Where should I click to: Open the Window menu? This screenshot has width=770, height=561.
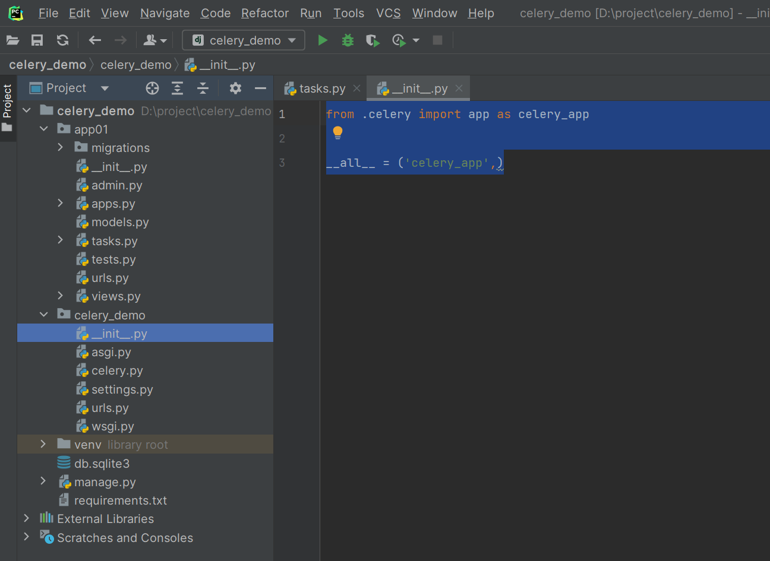coord(435,13)
